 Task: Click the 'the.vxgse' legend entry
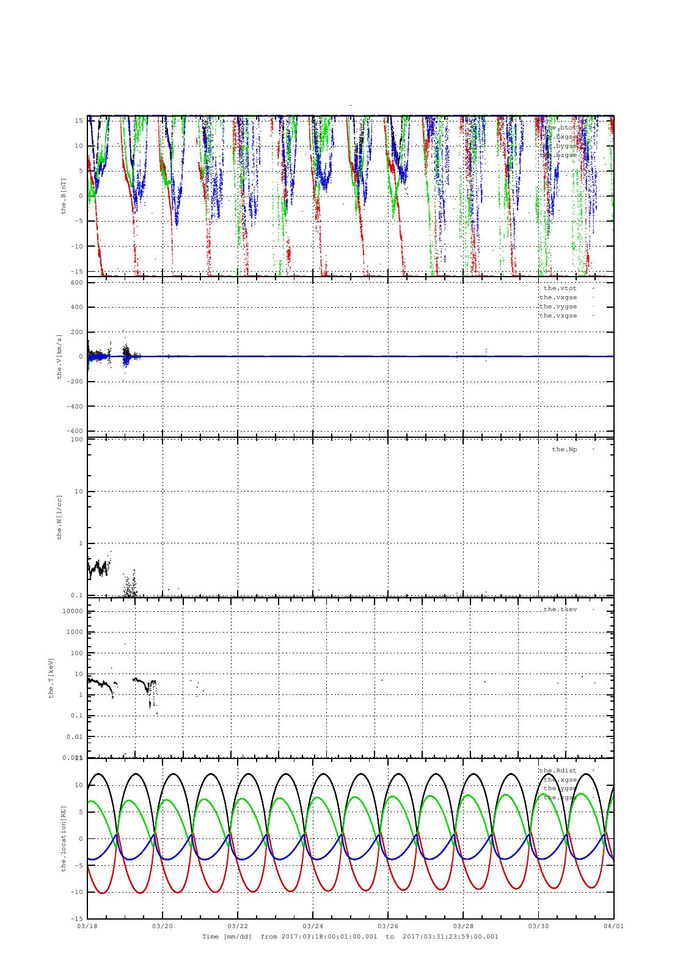pos(558,297)
